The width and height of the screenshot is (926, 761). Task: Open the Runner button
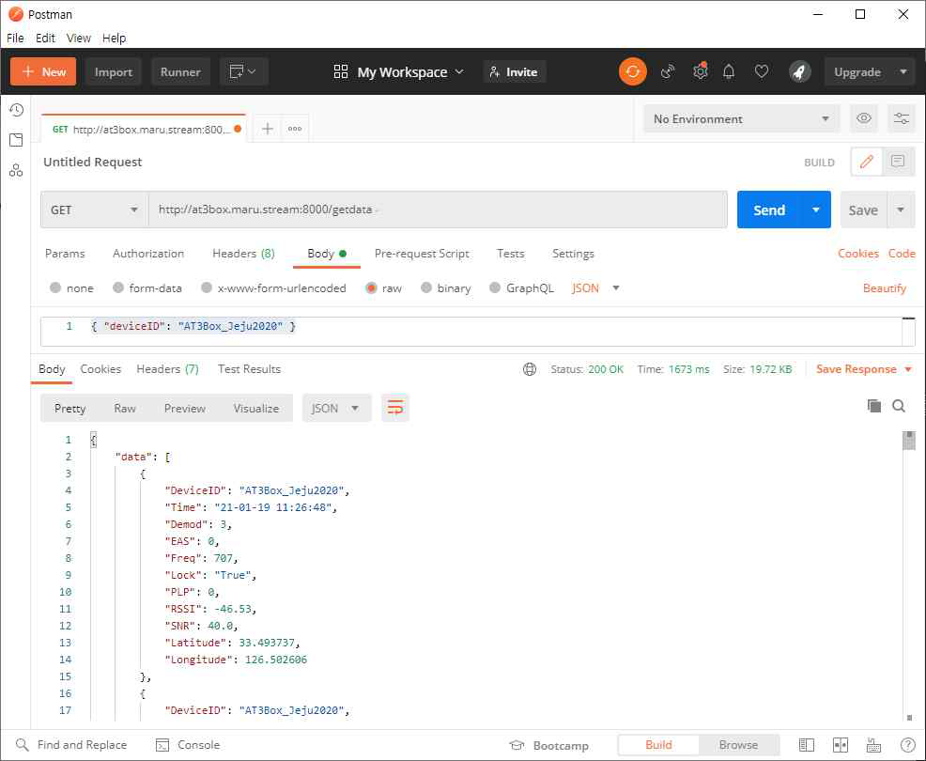[180, 72]
